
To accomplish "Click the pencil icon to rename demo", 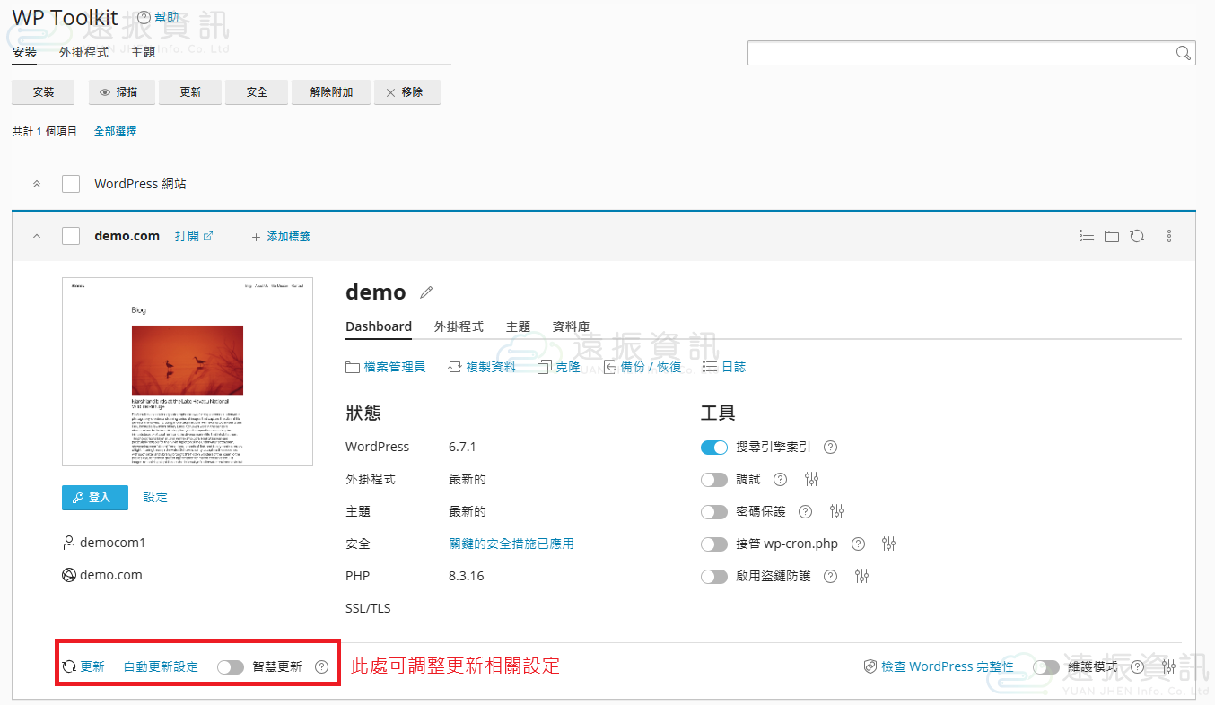I will (426, 293).
